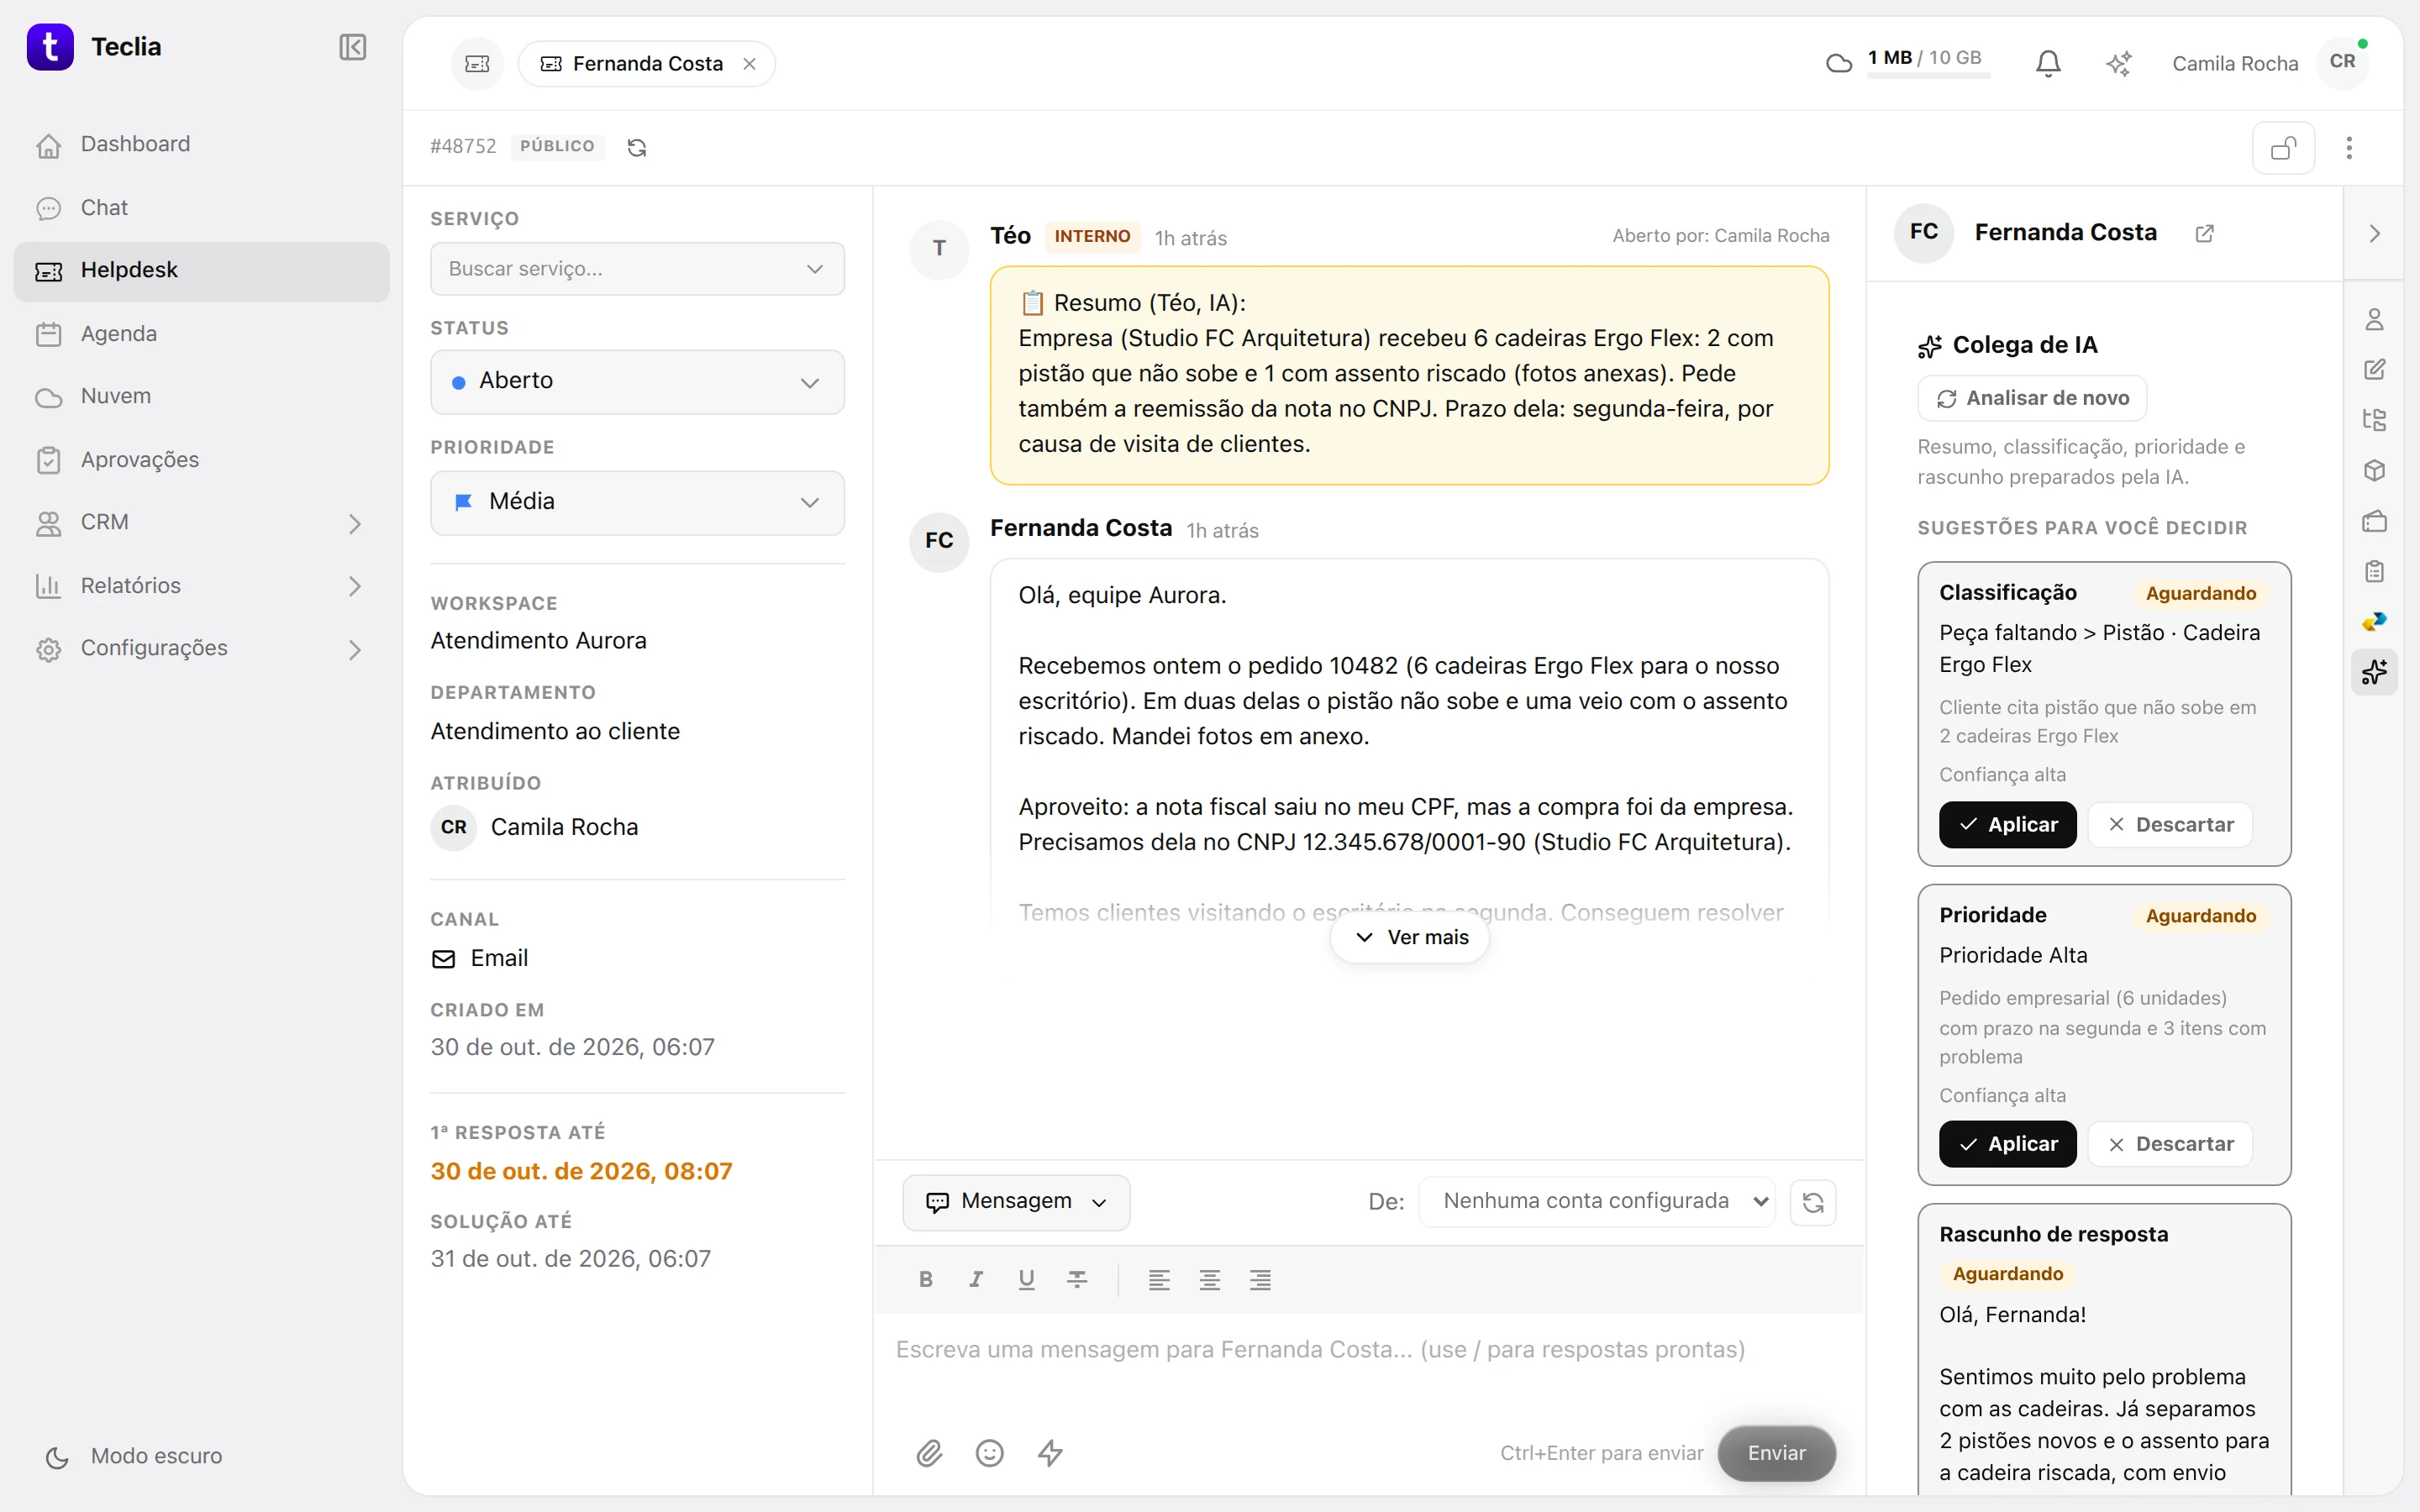Click Camila Rocha assignee avatar
The height and width of the screenshot is (1512, 2420).
coord(453,828)
